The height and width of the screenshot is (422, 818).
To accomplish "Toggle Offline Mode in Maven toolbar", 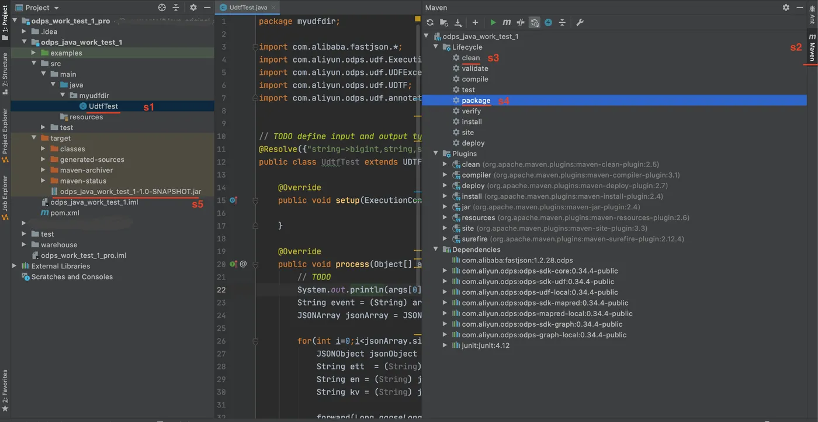I will pos(520,22).
